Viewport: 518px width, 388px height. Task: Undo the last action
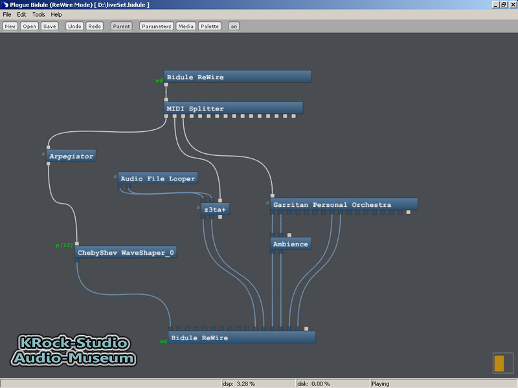click(x=74, y=27)
